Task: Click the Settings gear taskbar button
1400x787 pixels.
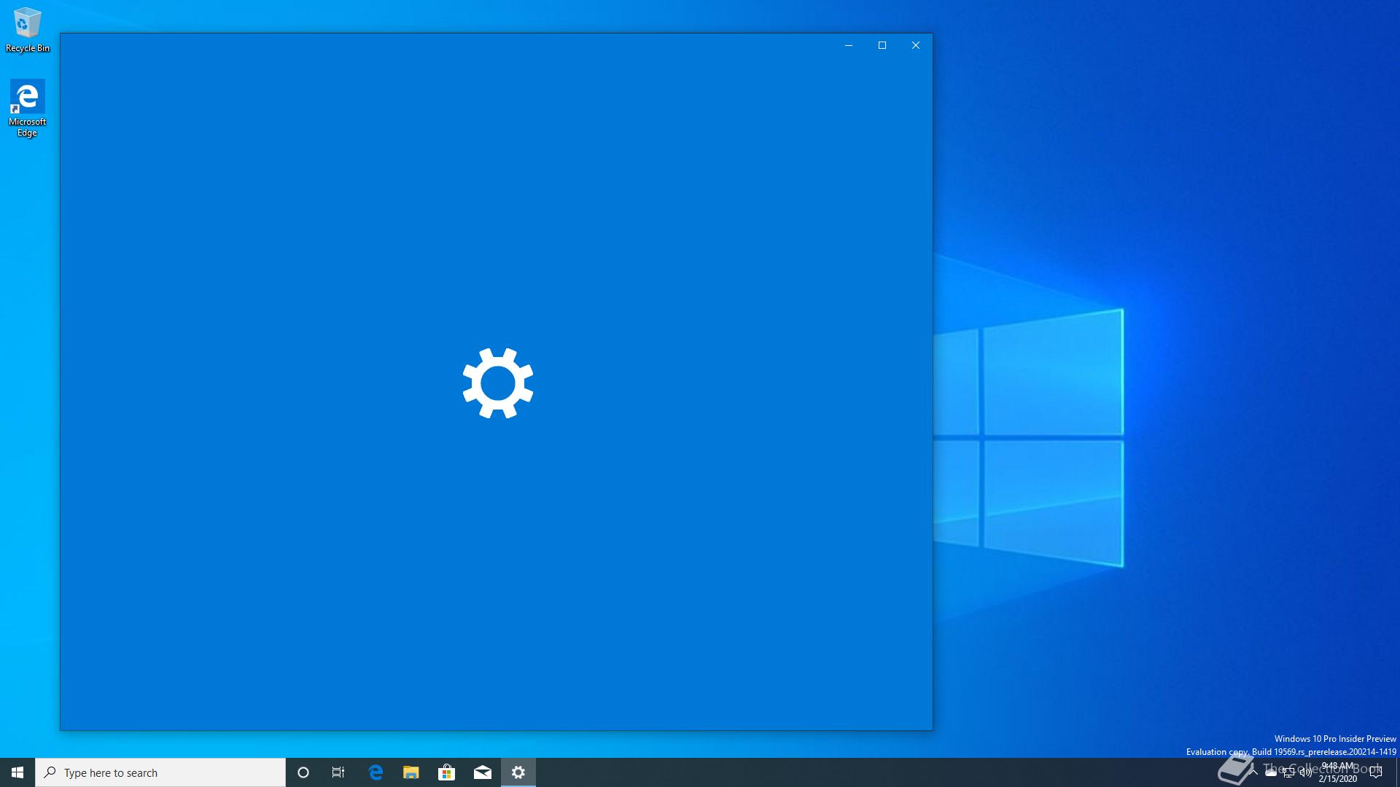Action: [518, 772]
